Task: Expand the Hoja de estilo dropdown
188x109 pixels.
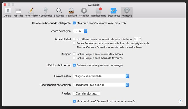Action: tap(101, 76)
